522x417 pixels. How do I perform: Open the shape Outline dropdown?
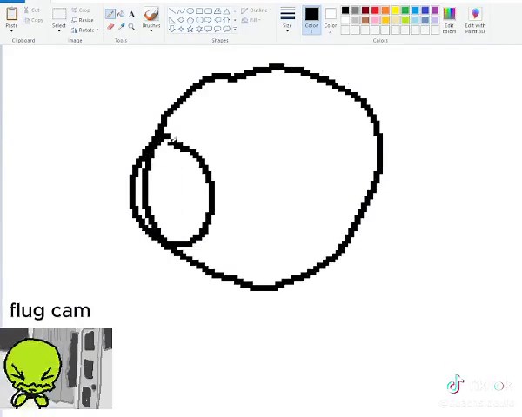click(257, 10)
